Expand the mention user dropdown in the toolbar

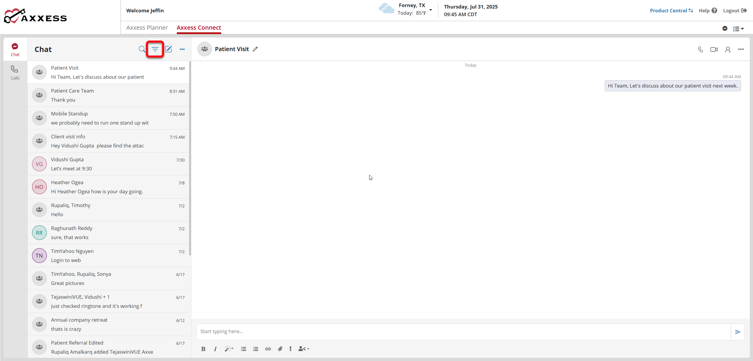pos(304,349)
